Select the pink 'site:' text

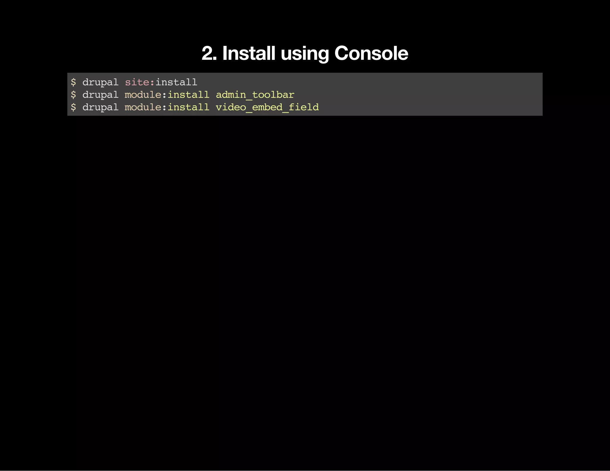[x=140, y=82]
